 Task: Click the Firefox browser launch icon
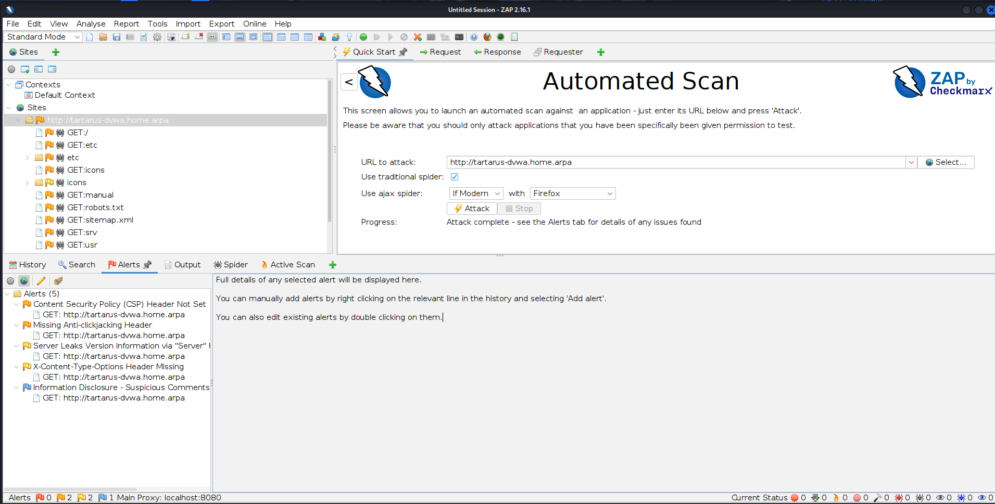click(487, 37)
